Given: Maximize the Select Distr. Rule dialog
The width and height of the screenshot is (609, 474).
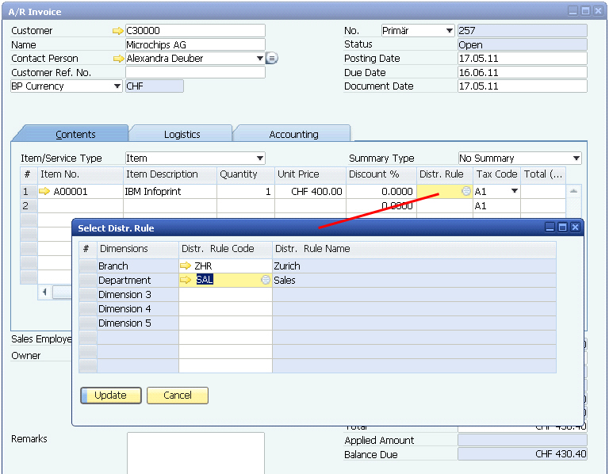Looking at the screenshot, I should (562, 227).
